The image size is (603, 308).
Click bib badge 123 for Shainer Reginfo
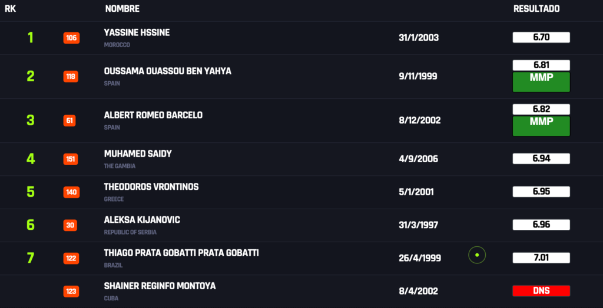[x=71, y=291]
